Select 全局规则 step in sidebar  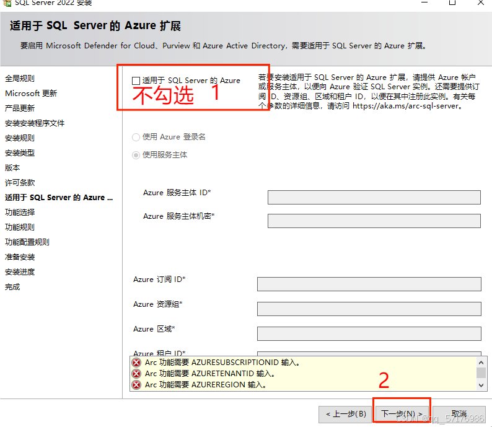coord(20,79)
